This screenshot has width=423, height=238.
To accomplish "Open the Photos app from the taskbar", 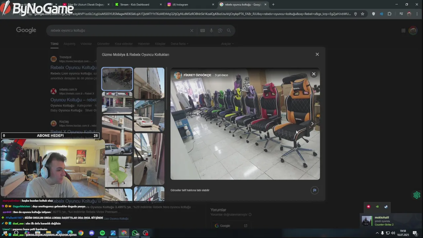I will pyautogui.click(x=113, y=233).
